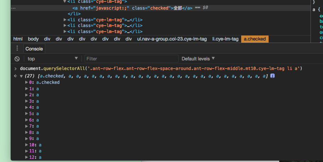Expand array entry 9: a

[26, 139]
